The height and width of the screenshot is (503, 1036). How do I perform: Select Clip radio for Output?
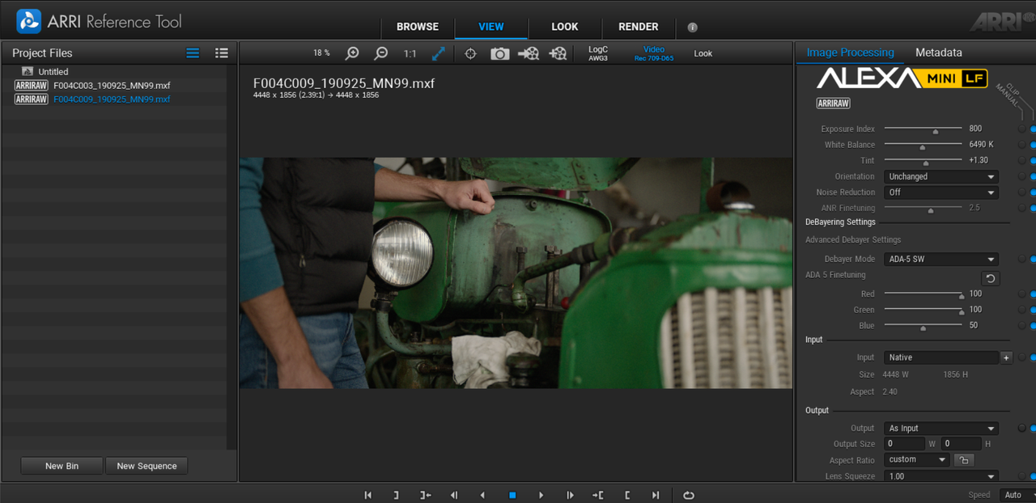click(x=1034, y=429)
